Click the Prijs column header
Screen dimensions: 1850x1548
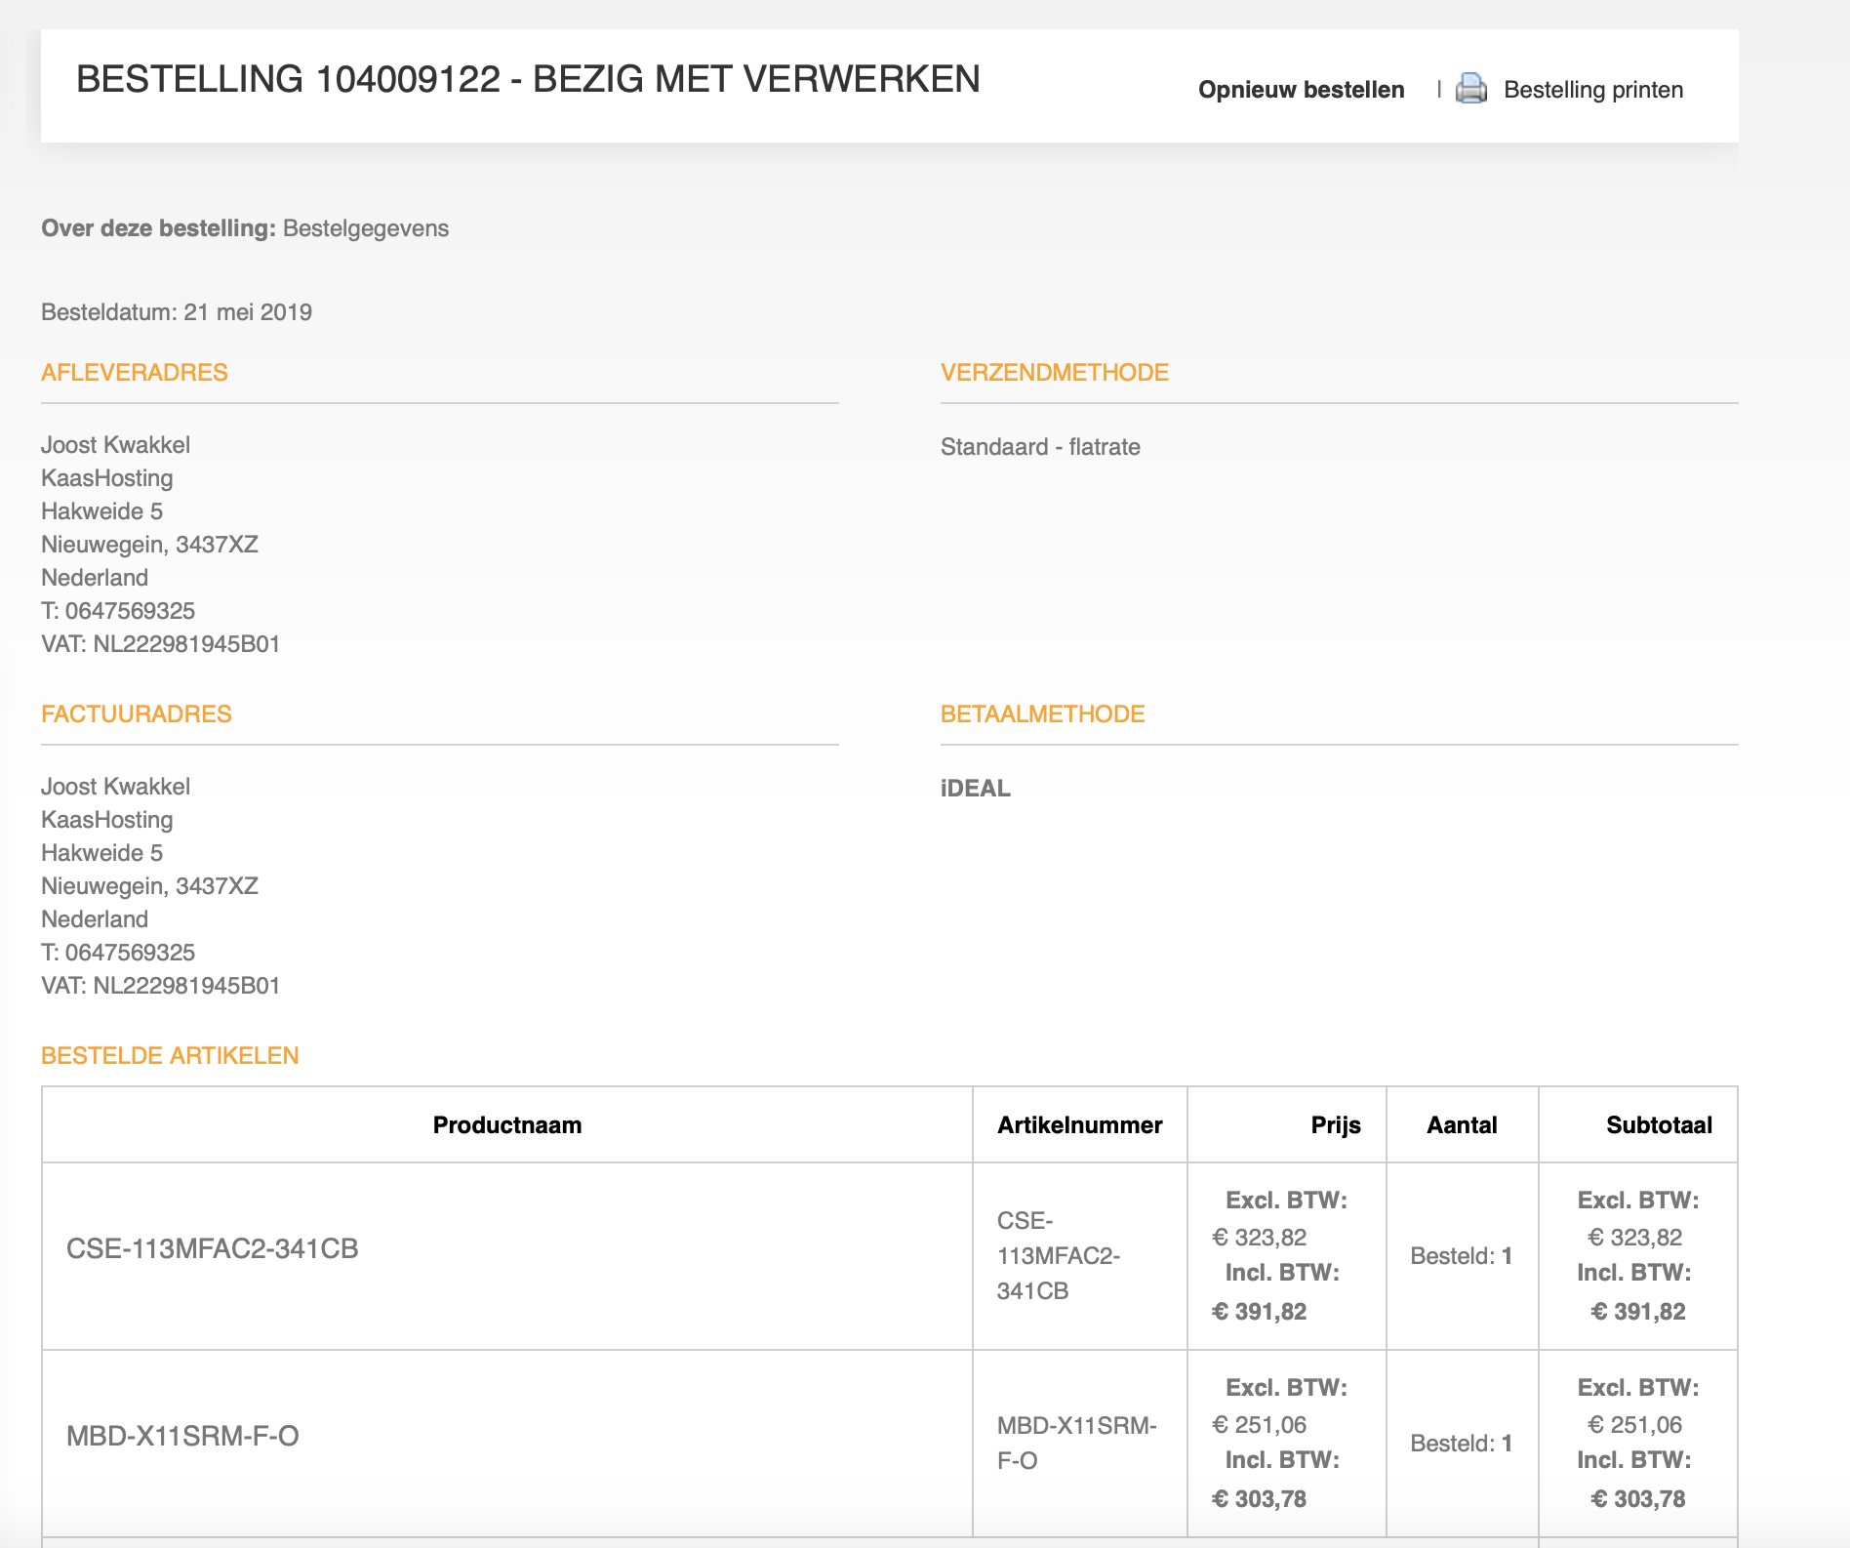1335,1124
